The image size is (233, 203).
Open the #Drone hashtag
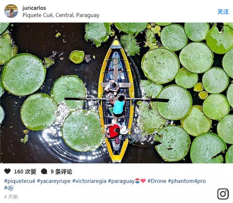(157, 181)
